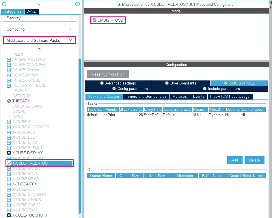272x218 pixels.
Task: Click the Code Generation Default cell
Action: [177, 115]
